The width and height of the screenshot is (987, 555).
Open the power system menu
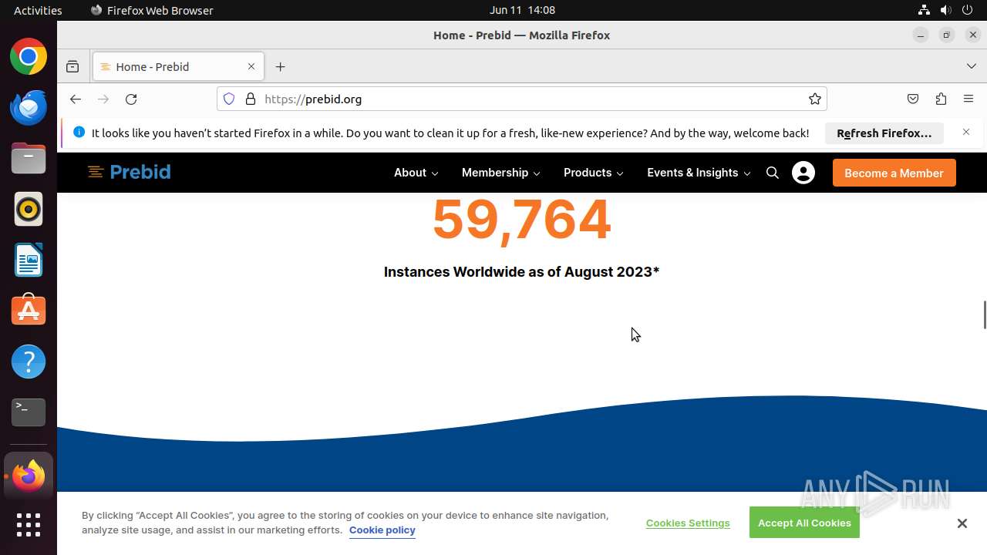pyautogui.click(x=968, y=10)
